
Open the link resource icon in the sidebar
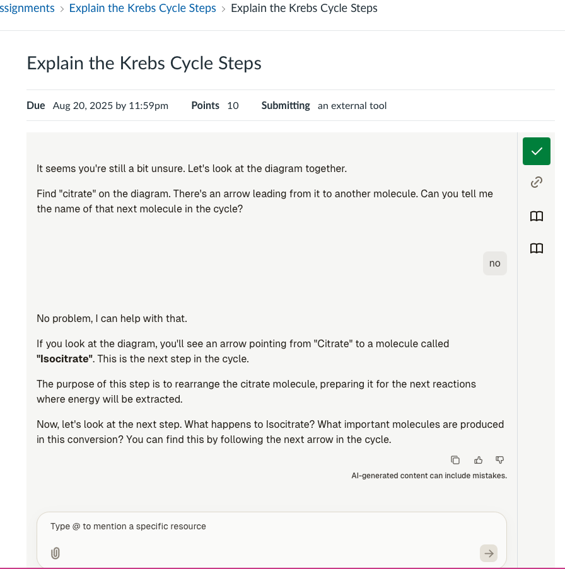(x=536, y=182)
